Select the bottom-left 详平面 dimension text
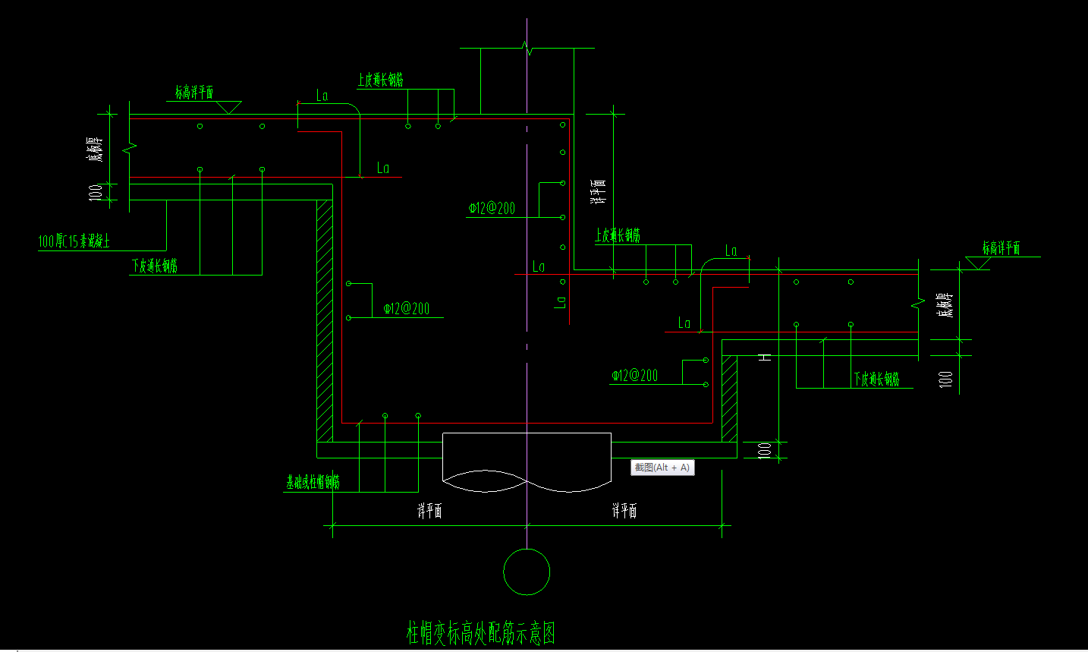Viewport: 1088px width, 652px height. [429, 511]
